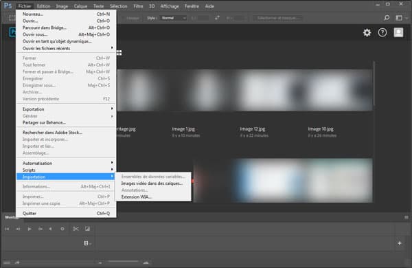Screen dimensions: 412x268
Task: Click the zoom-in mountain icon in timeline
Action: (146, 263)
